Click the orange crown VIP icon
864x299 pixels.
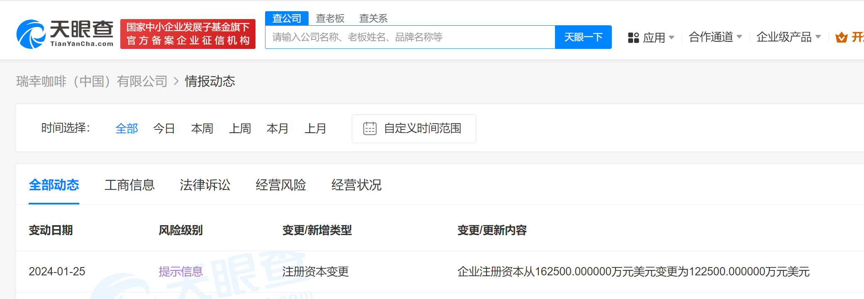841,38
